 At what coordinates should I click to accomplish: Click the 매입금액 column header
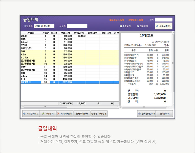[x=93, y=33]
